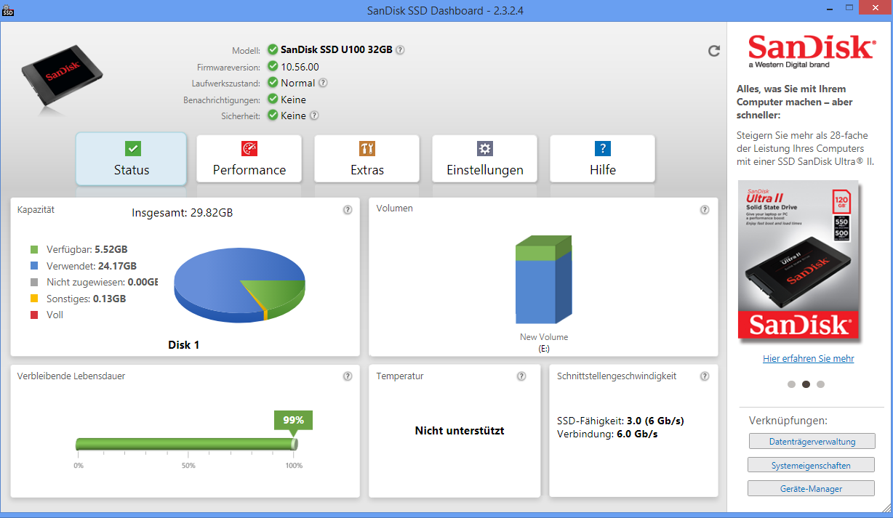The height and width of the screenshot is (518, 893).
Task: Click red Voll legend swatch
Action: 34,315
